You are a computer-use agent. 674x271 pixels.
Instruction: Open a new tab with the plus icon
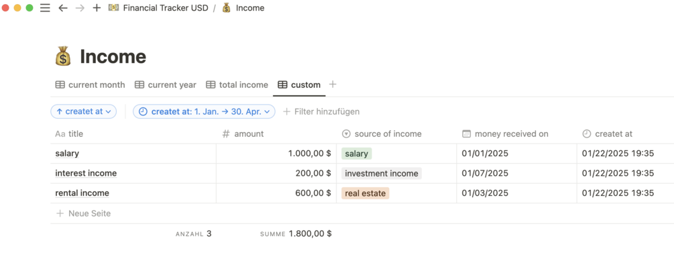point(97,8)
